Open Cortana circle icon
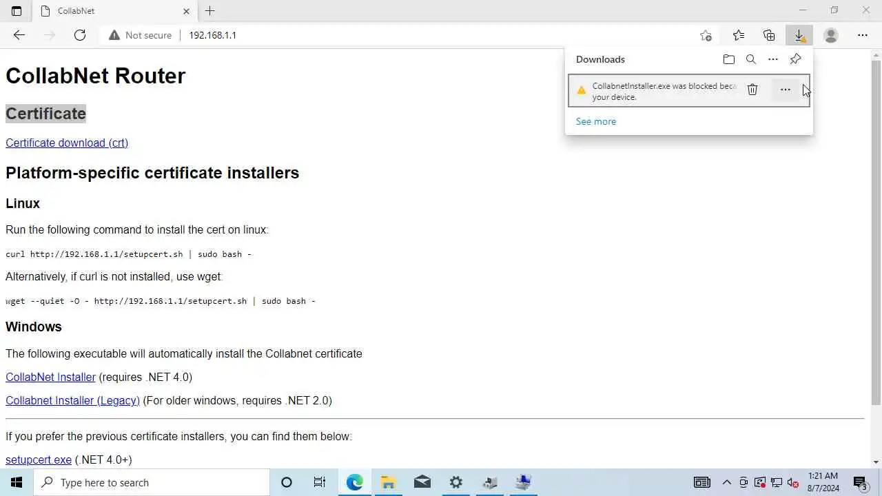 pyautogui.click(x=287, y=482)
